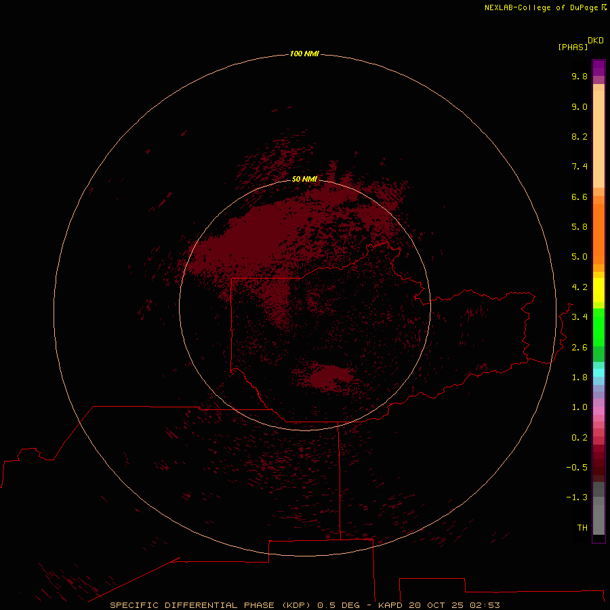Click the 1.0 value on the color scale
Viewport: 610px width, 610px height.
pos(579,407)
